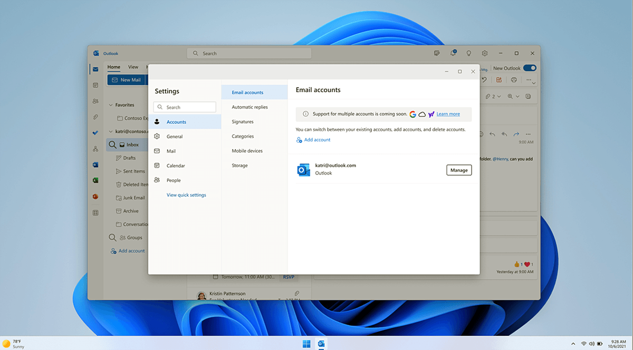Click the notification bell in Outlook's title bar

(453, 53)
